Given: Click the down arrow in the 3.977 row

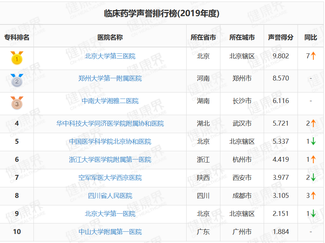Looking at the screenshot, I should [x=313, y=178].
